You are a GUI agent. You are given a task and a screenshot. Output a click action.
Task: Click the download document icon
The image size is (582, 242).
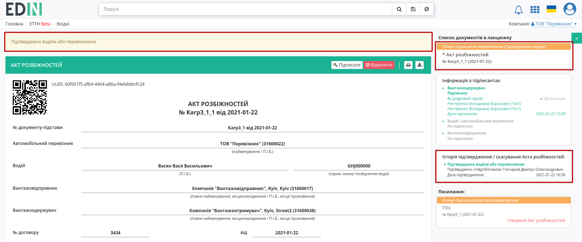click(419, 65)
